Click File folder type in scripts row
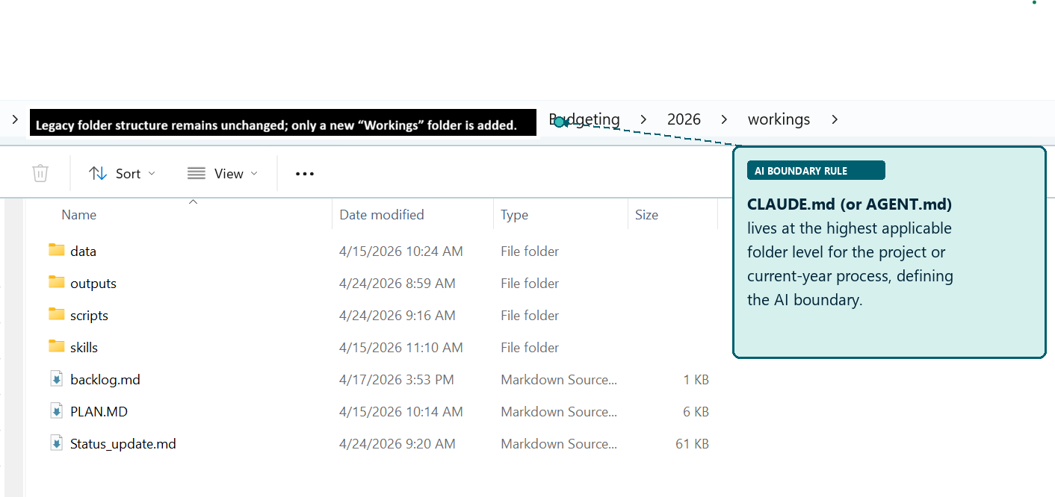Image resolution: width=1055 pixels, height=497 pixels. click(x=530, y=316)
